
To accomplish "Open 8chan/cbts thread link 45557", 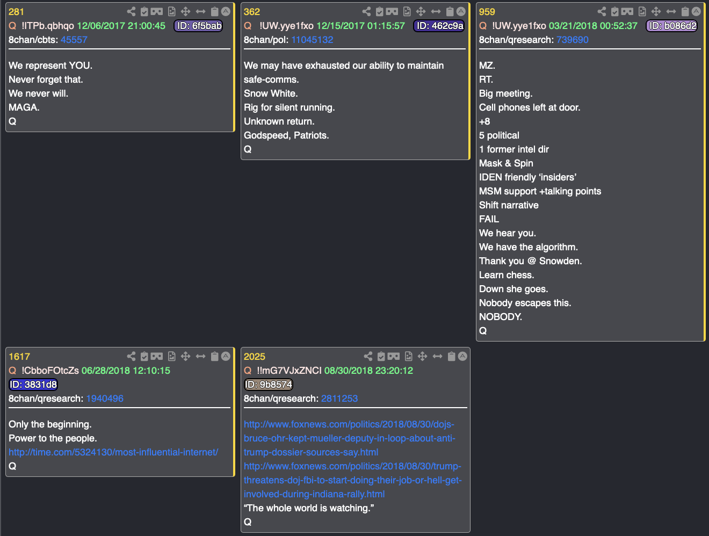I will pos(74,40).
